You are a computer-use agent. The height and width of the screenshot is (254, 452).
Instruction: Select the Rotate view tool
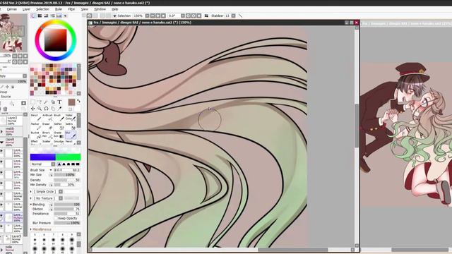click(46, 109)
